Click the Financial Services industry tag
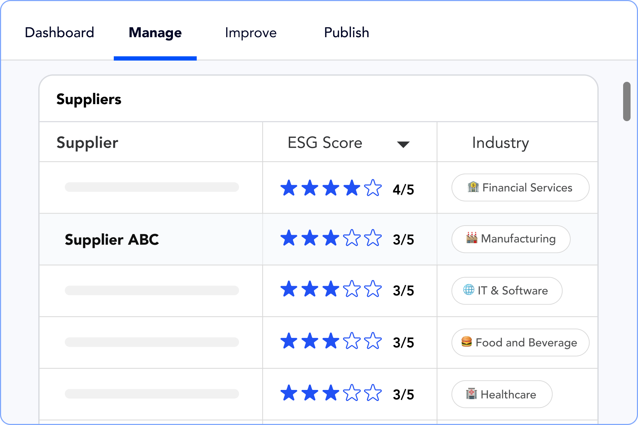 [520, 187]
